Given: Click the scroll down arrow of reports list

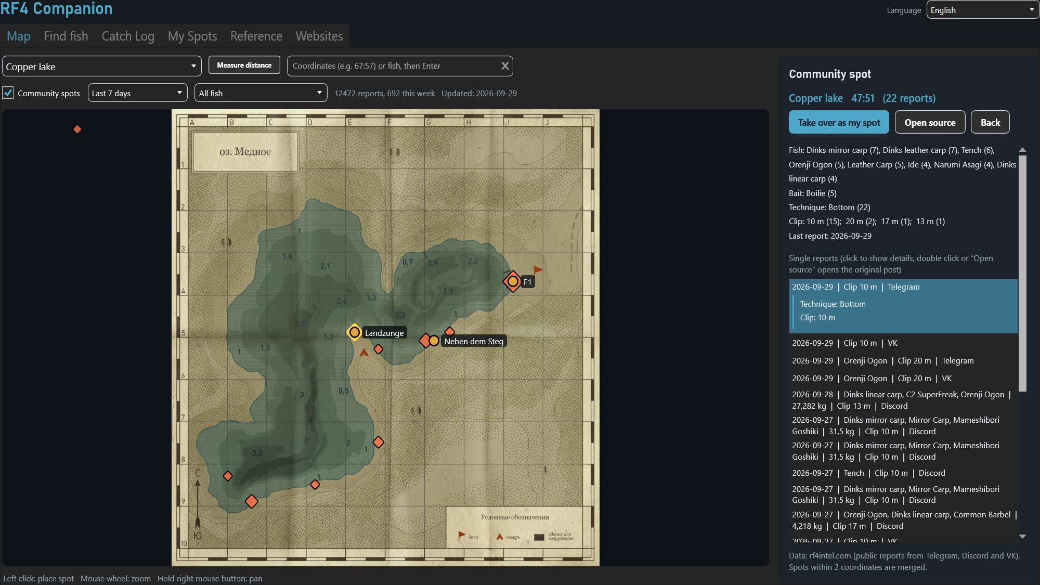Looking at the screenshot, I should [x=1022, y=536].
